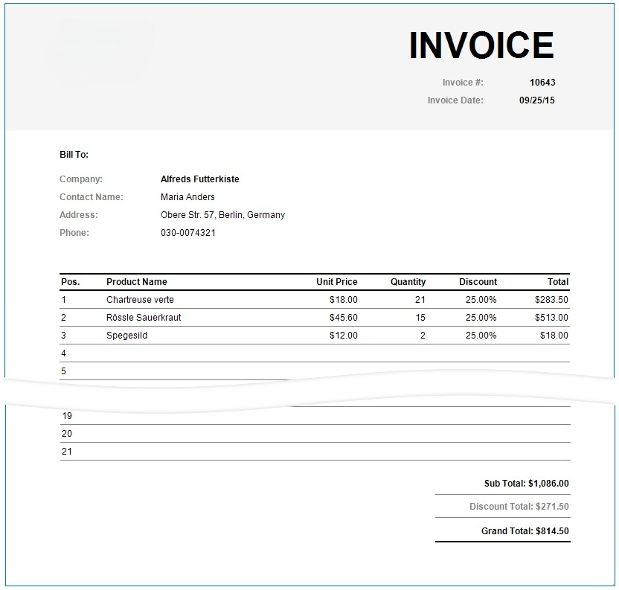Click position number 21 in the table
The height and width of the screenshot is (590, 619).
point(67,452)
